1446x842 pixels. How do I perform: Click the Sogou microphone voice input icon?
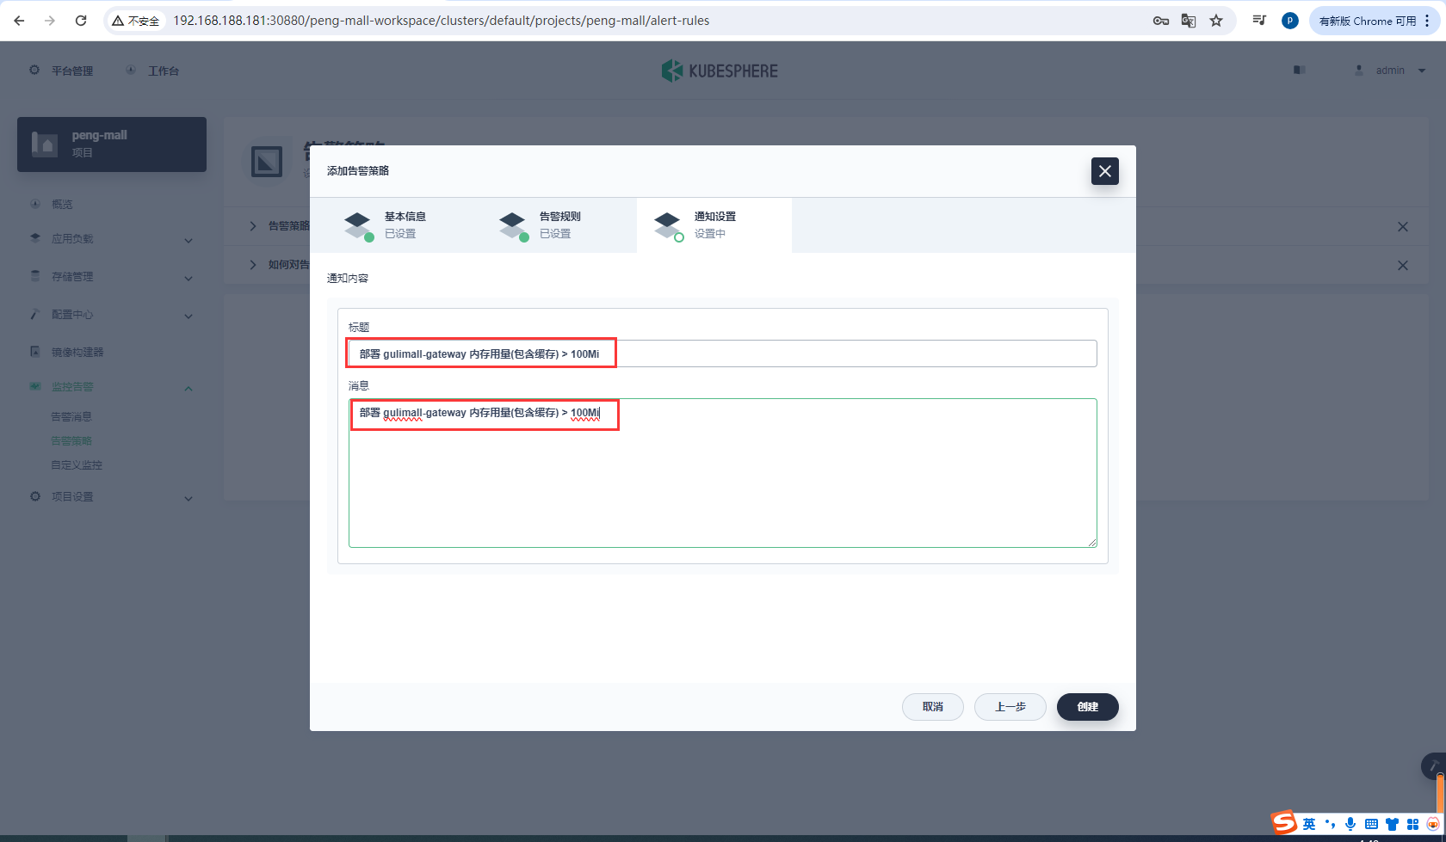pyautogui.click(x=1350, y=824)
